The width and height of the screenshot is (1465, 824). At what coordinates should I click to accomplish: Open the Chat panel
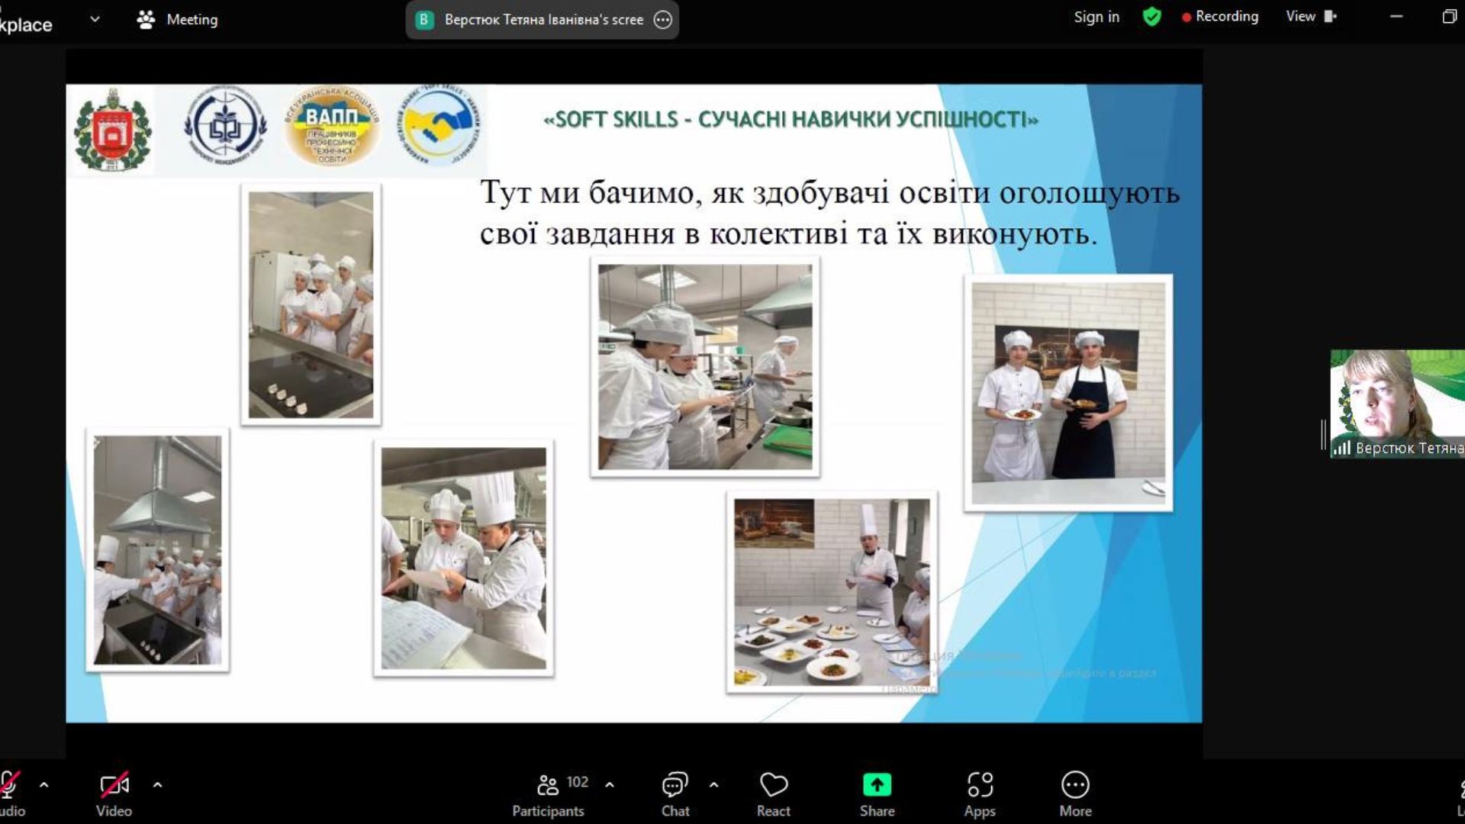[x=675, y=785]
